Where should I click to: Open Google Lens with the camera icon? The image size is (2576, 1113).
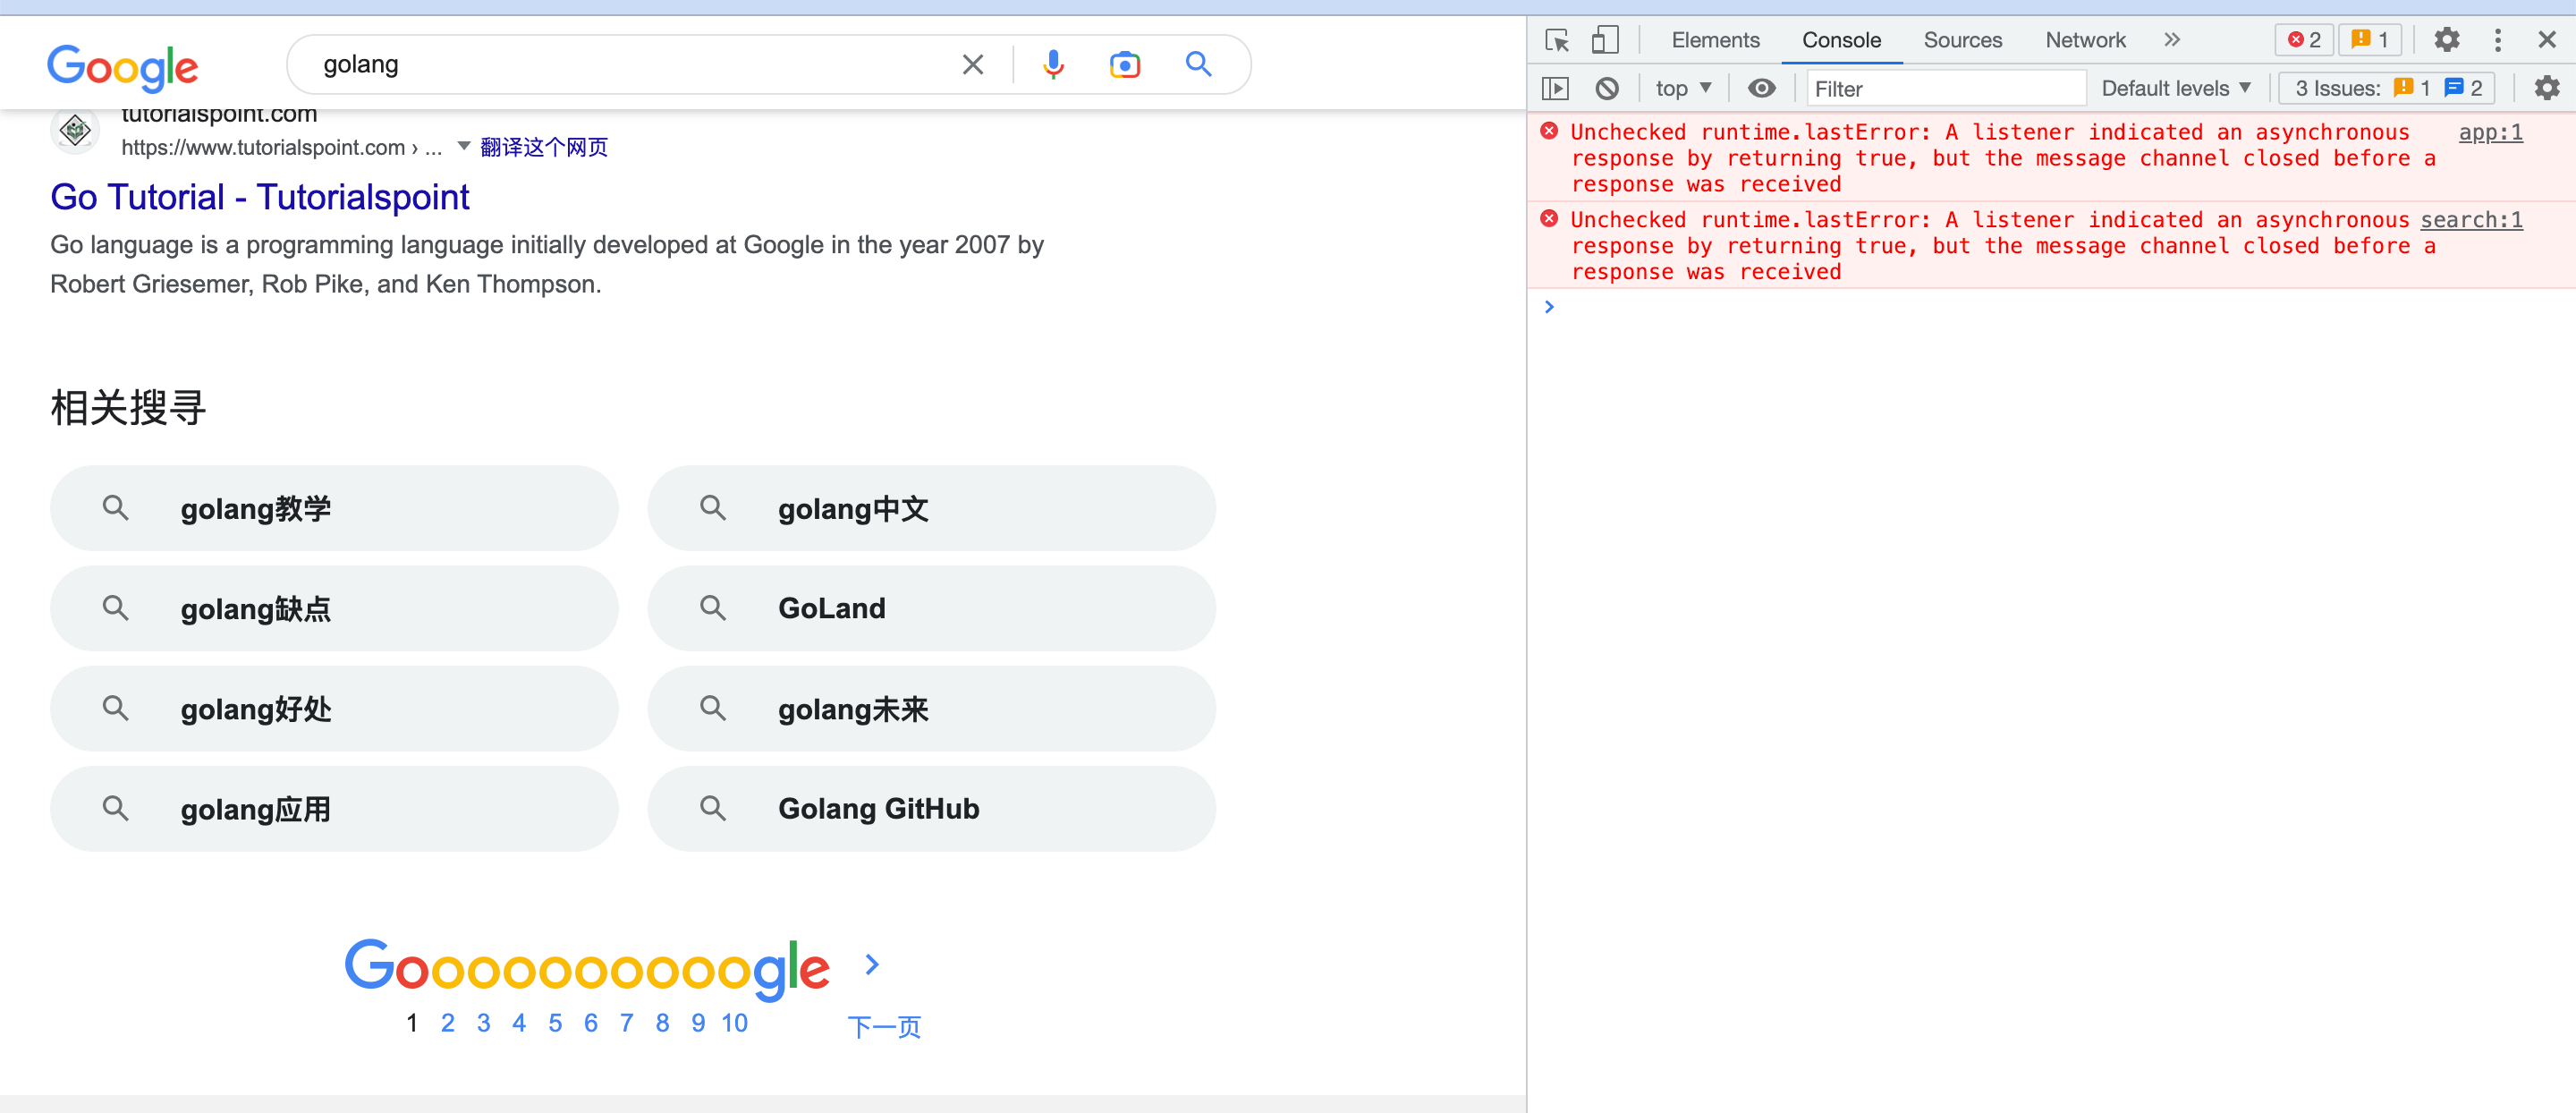[x=1124, y=63]
